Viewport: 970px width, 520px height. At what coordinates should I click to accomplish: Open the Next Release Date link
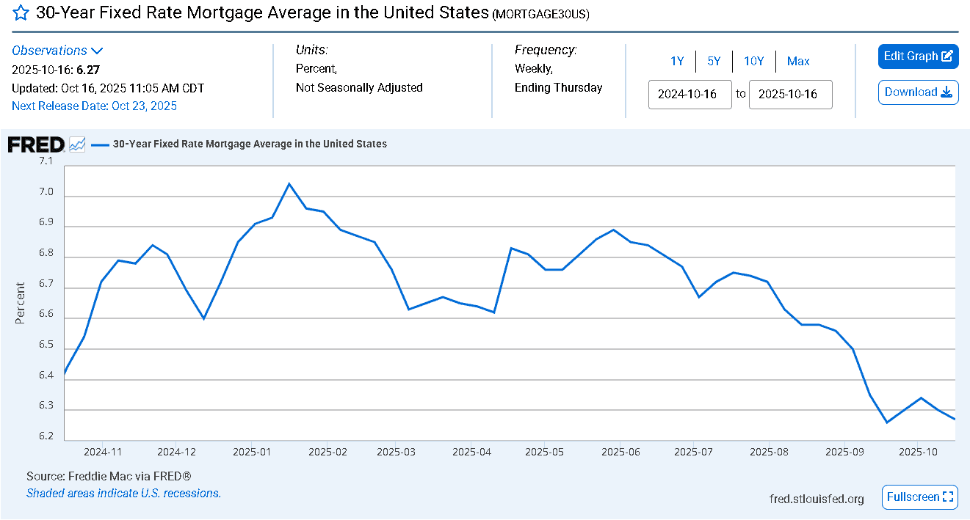click(x=94, y=106)
